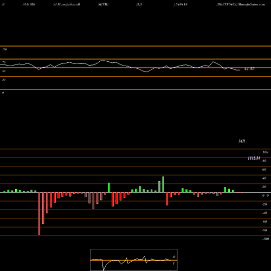Open the mini overview chart thumbnail
Image resolution: width=271 pixels, height=271 pixels.
click(134, 260)
